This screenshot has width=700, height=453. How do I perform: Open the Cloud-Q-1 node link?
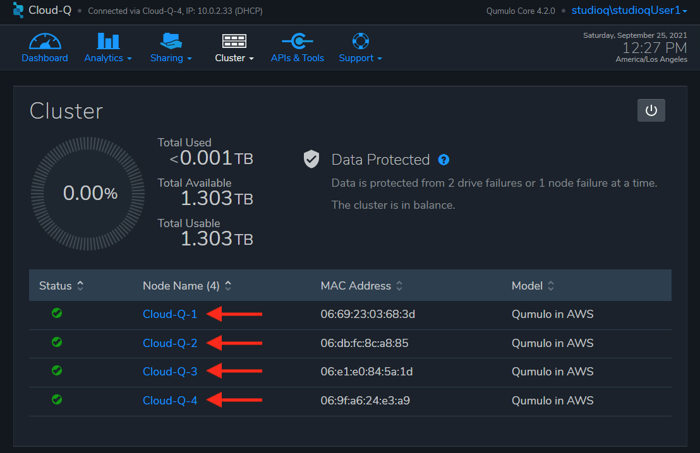(170, 314)
